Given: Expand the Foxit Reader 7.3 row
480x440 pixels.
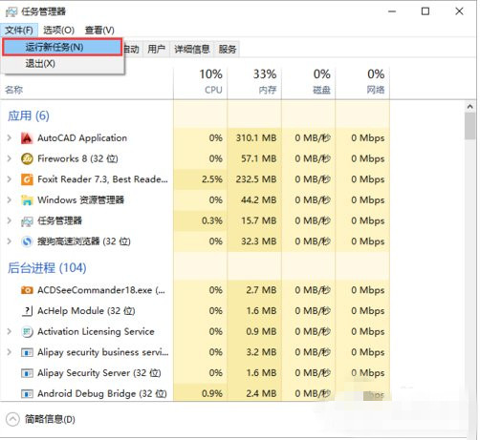Looking at the screenshot, I should (10, 179).
